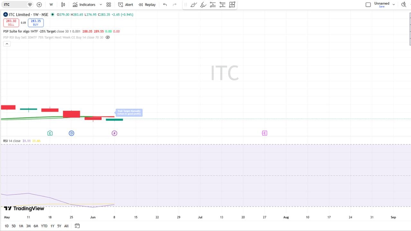Open the Indicators dialog
This screenshot has height=231, width=411.
click(84, 4)
